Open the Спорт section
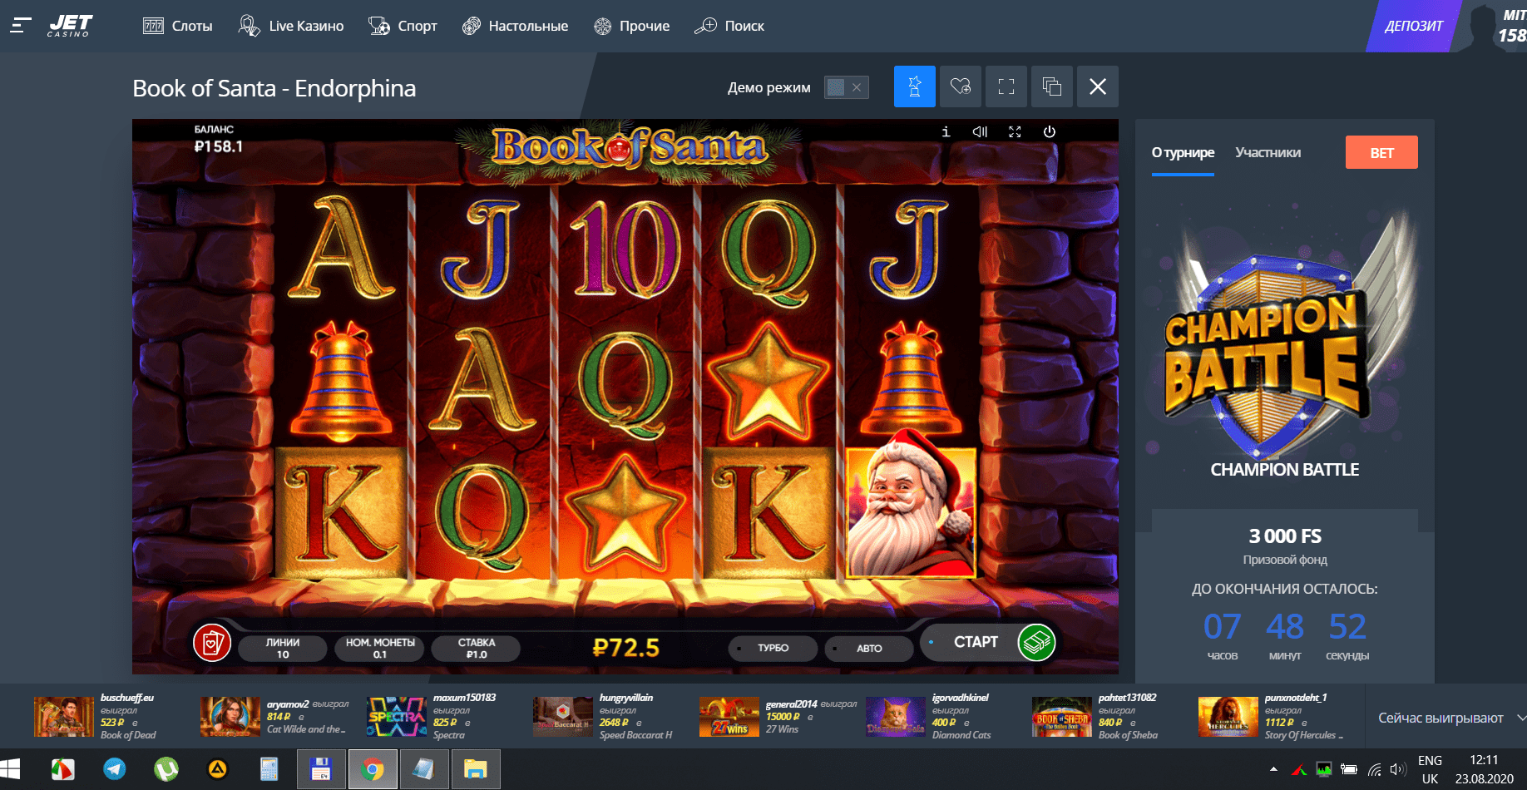This screenshot has width=1527, height=790. coord(403,26)
